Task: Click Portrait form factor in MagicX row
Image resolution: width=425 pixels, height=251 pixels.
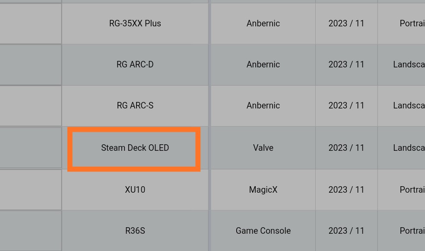Action: tap(401, 190)
